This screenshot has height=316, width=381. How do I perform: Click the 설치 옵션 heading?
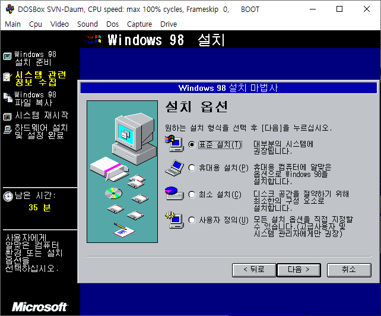click(196, 107)
